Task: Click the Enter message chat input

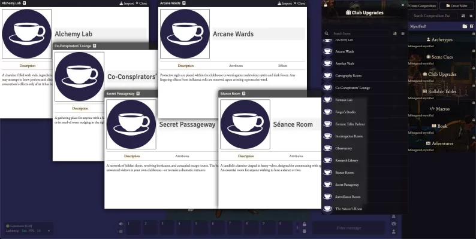Action: tap(349, 228)
